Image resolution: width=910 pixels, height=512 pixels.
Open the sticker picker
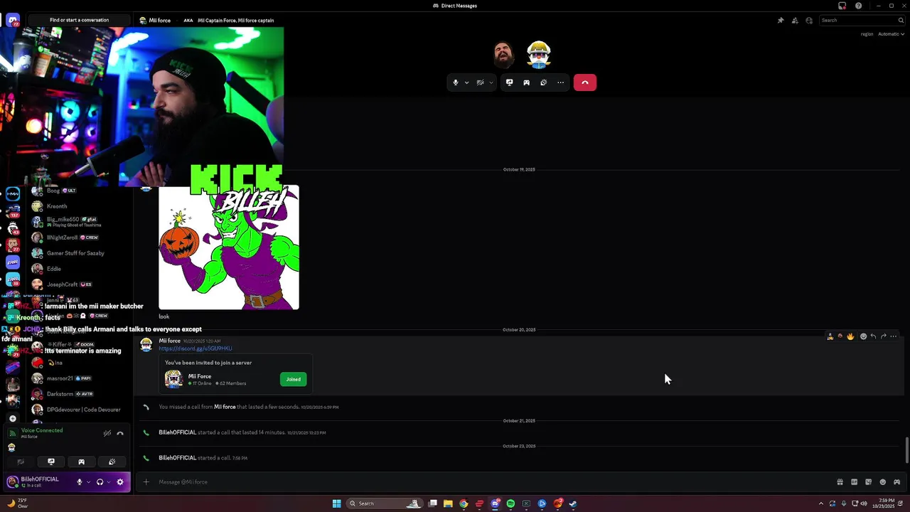click(868, 482)
